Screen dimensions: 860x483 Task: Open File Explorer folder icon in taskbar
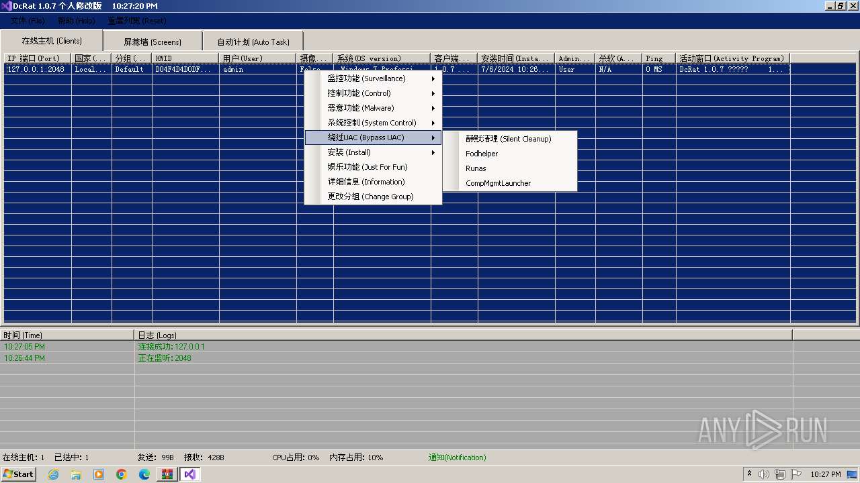pos(76,474)
